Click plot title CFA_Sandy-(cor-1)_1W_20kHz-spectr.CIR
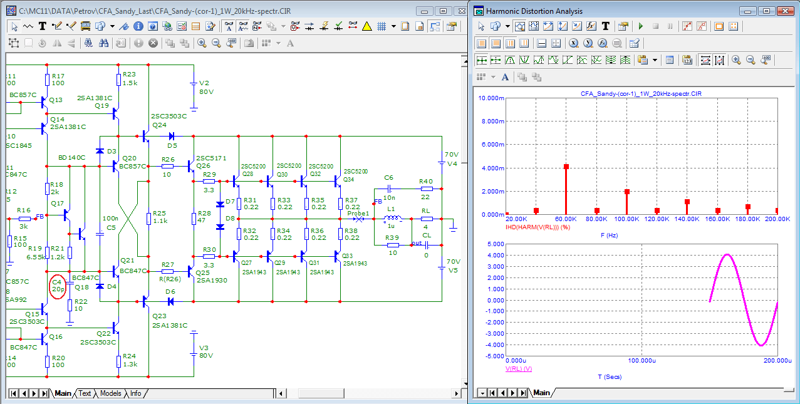800x404 pixels. point(640,93)
